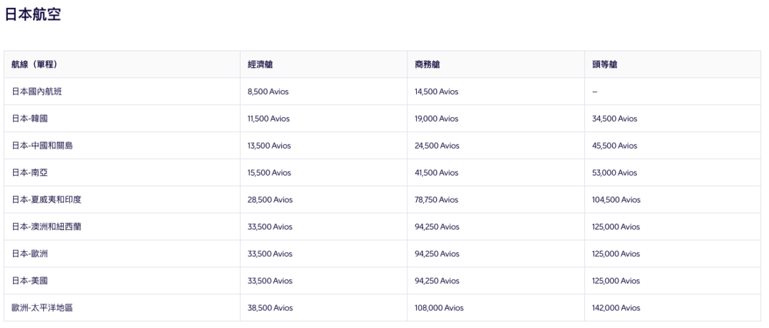The height and width of the screenshot is (328, 769).
Task: Click the 日本航空 heading
Action: (33, 15)
